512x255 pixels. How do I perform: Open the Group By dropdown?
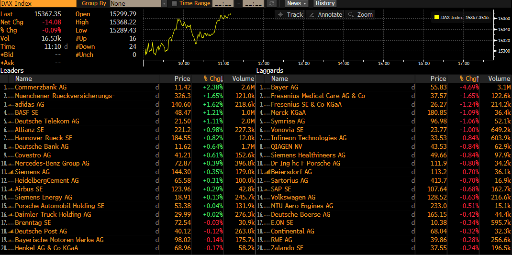pos(138,3)
